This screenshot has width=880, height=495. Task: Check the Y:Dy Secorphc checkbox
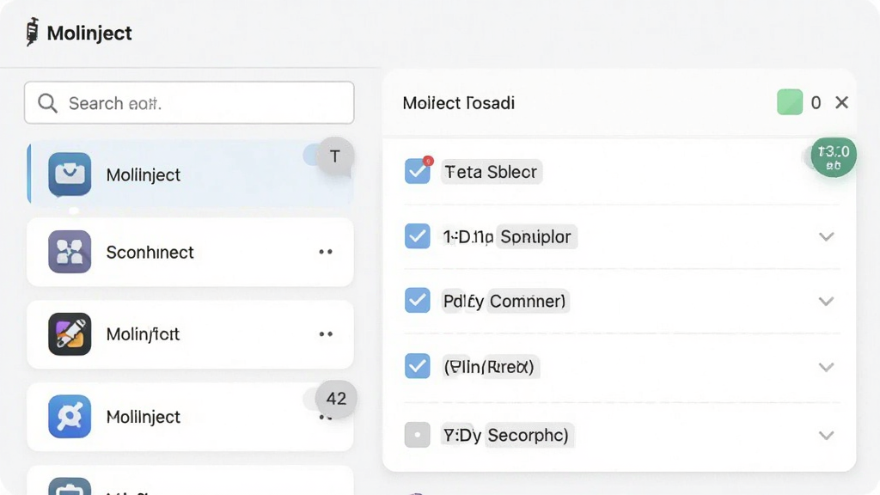(417, 435)
